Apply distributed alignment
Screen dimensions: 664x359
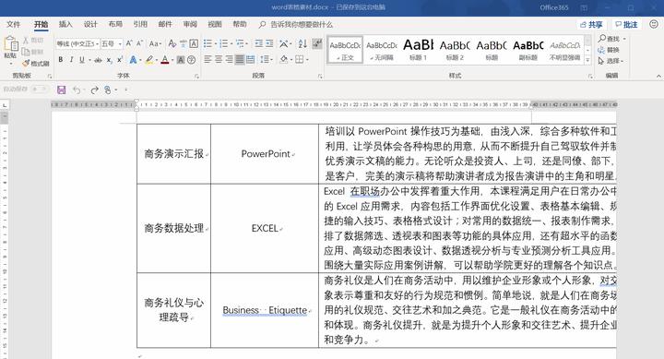(250, 59)
